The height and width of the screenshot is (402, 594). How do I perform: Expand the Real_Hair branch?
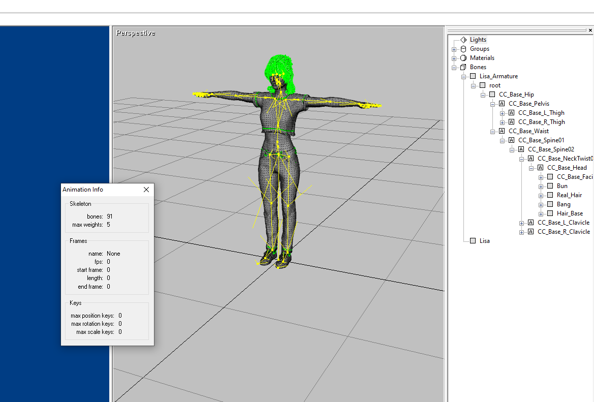541,195
